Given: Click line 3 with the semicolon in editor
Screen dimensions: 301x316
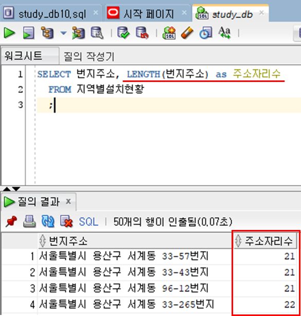Looking at the screenshot, I should 169,105.
